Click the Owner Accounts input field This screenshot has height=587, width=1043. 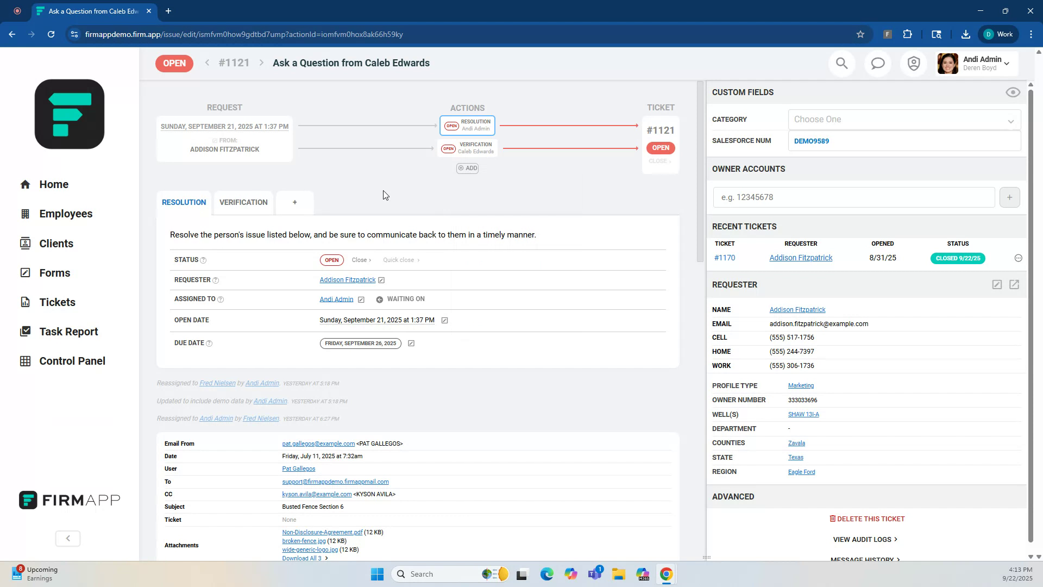[x=854, y=197]
